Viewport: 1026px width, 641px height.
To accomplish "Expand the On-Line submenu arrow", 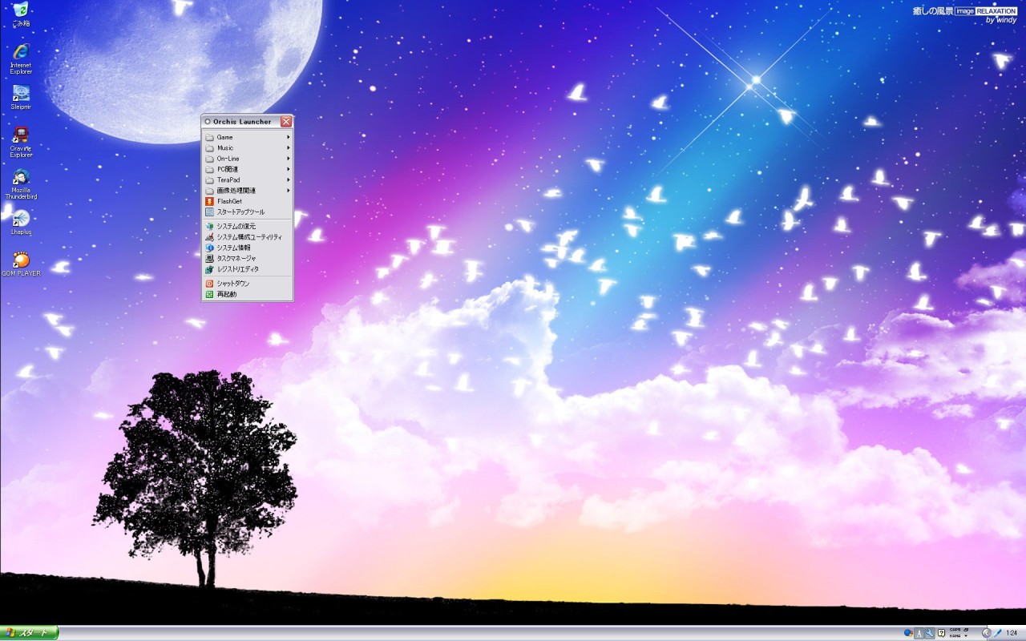I will pos(289,159).
